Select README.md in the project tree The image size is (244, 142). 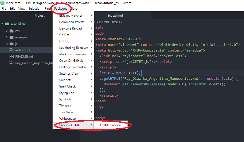click(x=24, y=57)
